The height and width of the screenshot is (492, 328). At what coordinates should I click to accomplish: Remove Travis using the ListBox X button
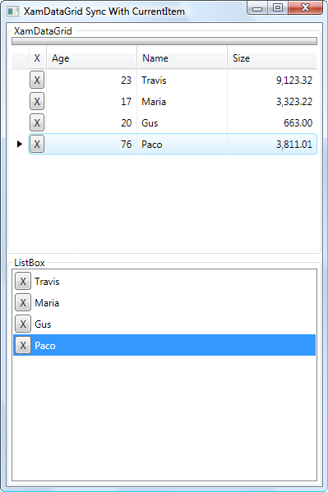[23, 281]
